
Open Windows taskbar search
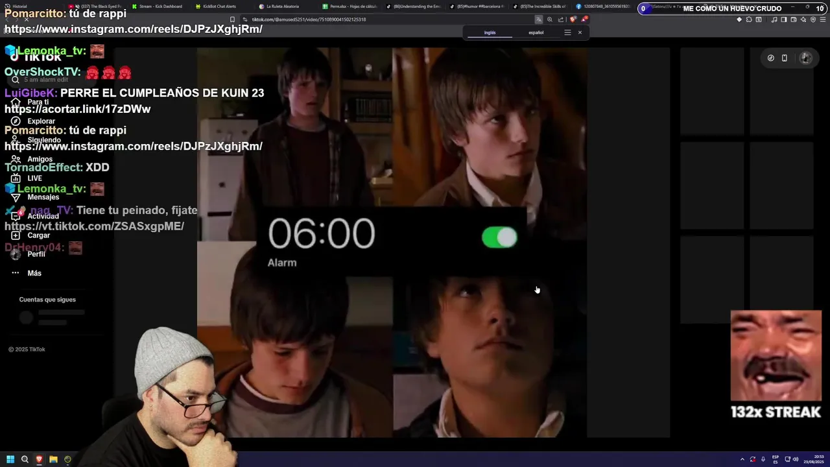click(25, 459)
